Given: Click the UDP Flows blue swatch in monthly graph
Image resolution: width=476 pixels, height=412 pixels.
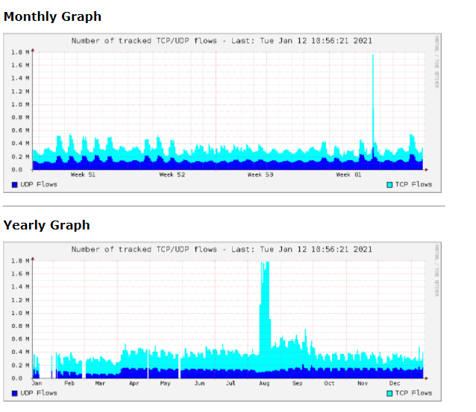Looking at the screenshot, I should coord(15,184).
